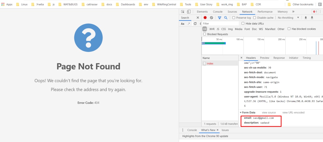Show more DevTools tabs chevron
Viewport: 323px width, 142px height.
point(293,12)
